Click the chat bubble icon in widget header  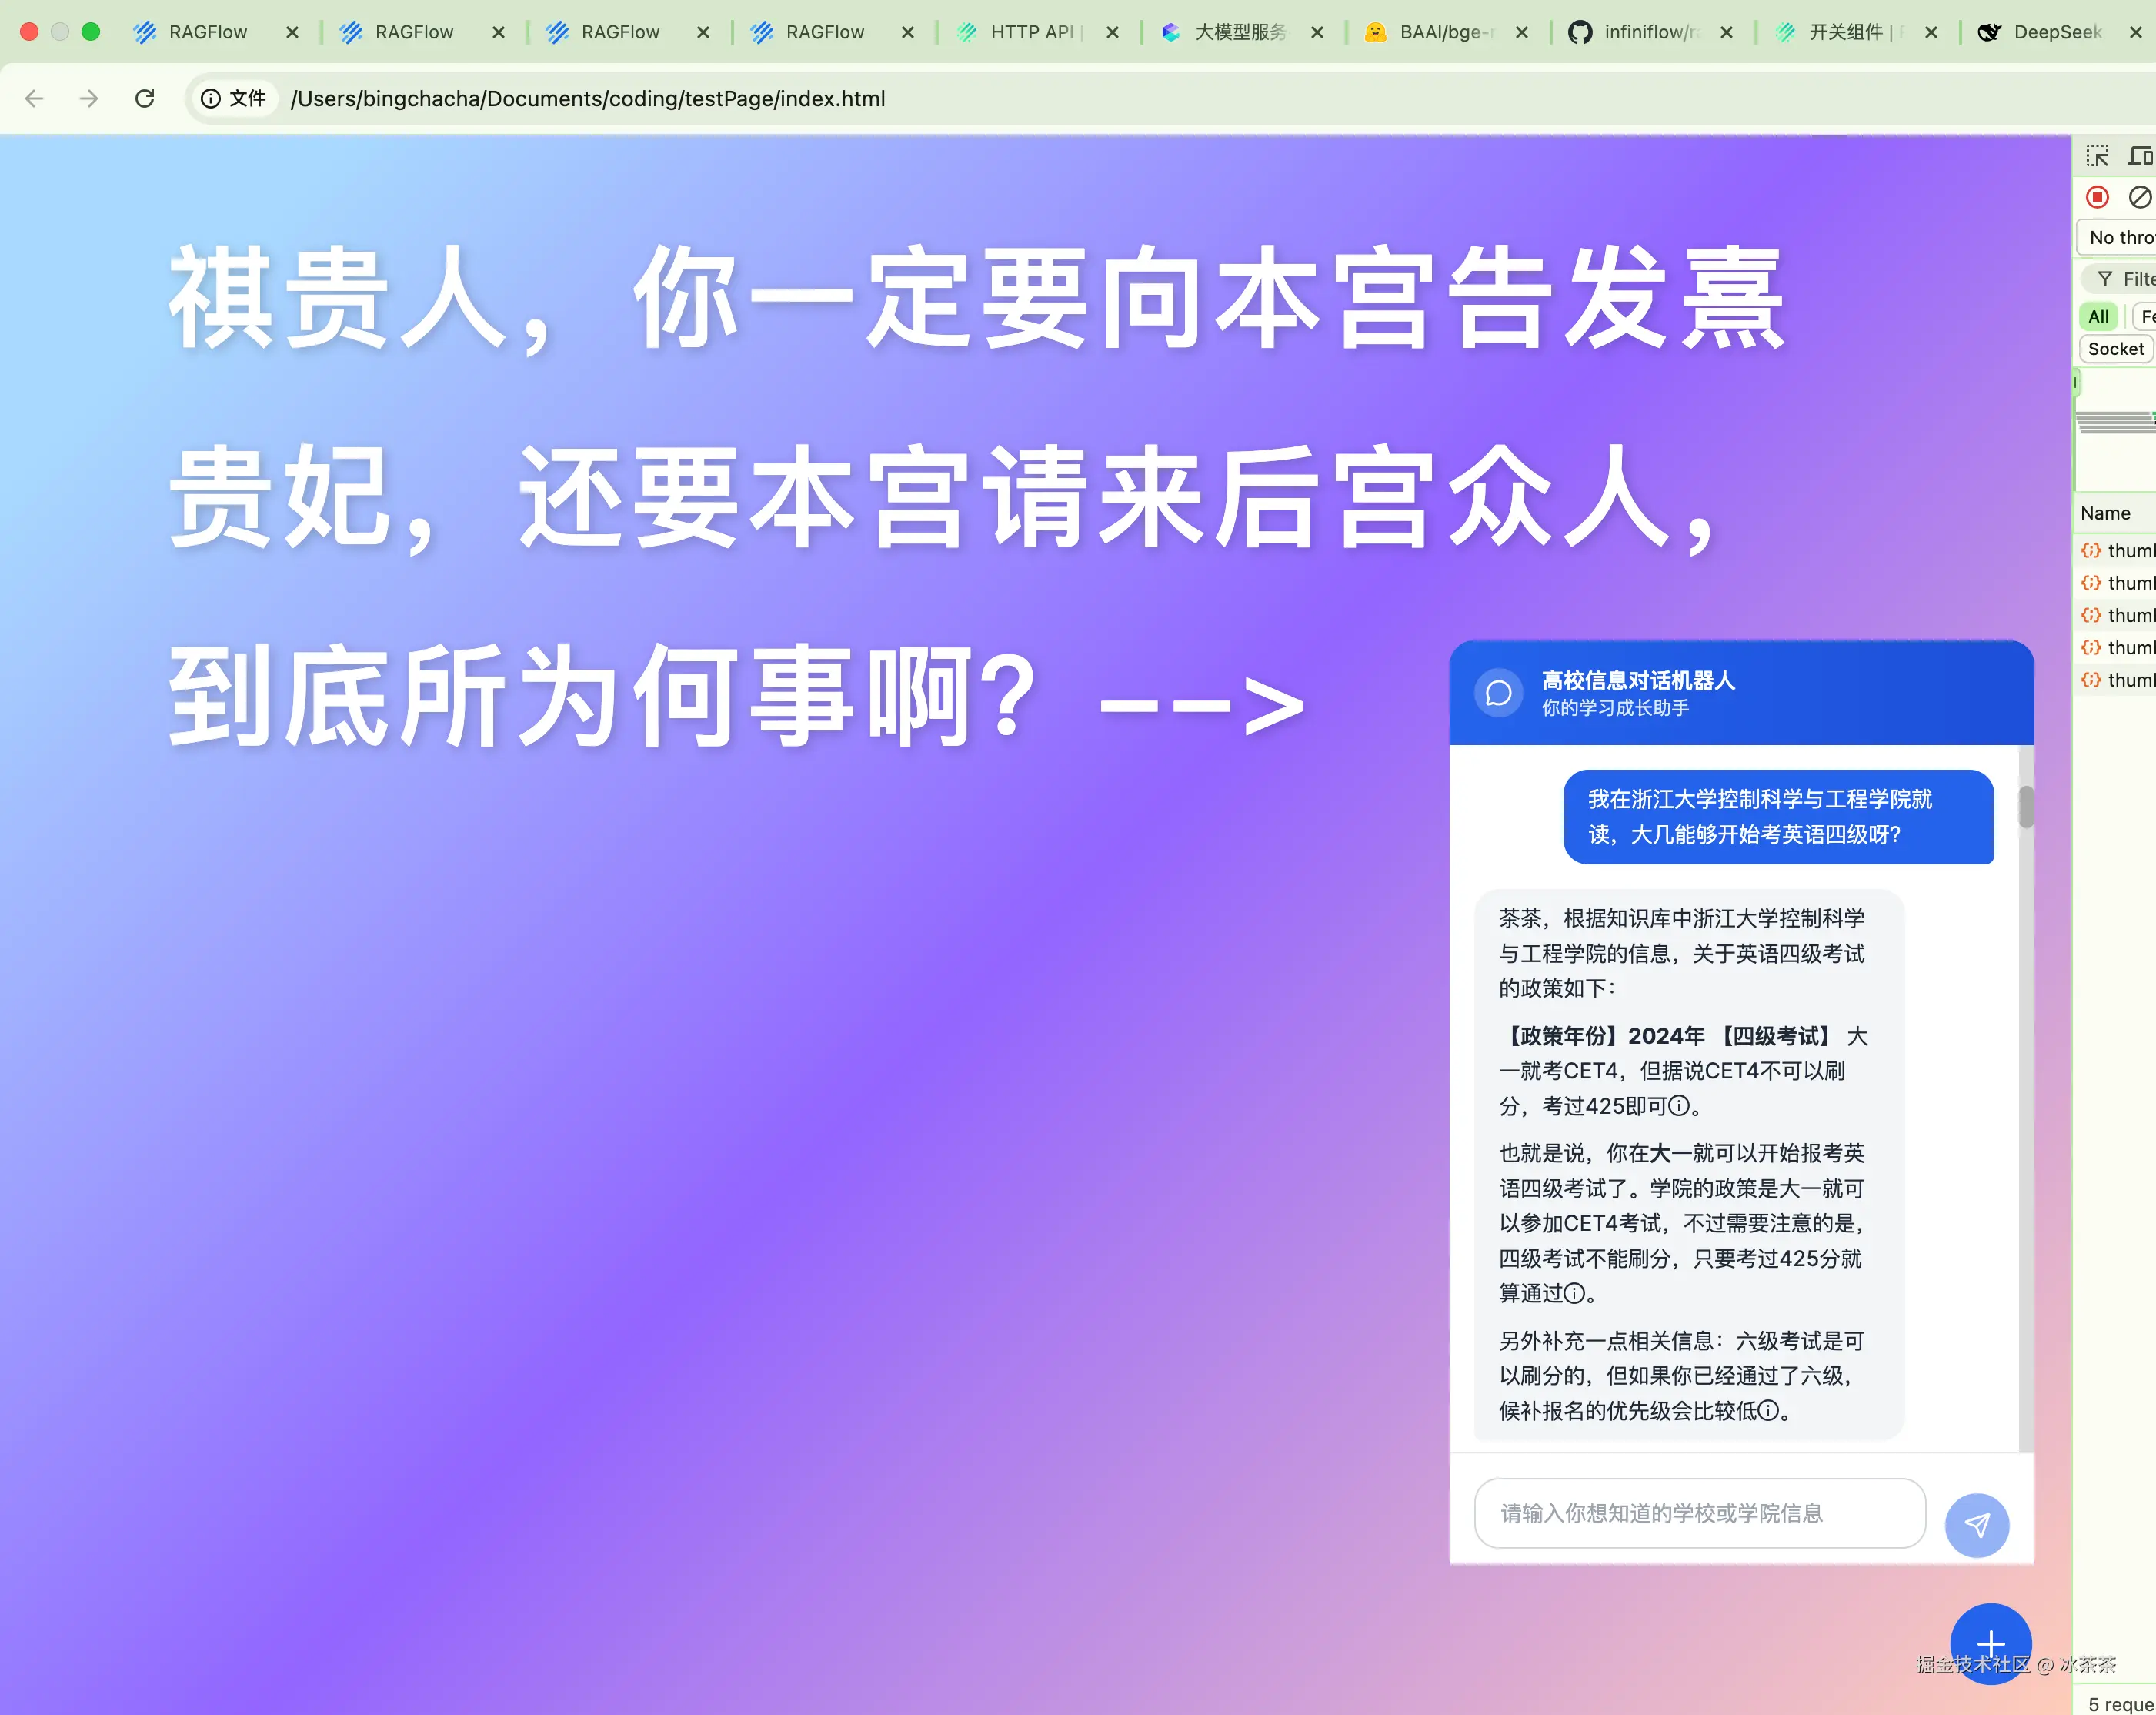pyautogui.click(x=1498, y=693)
